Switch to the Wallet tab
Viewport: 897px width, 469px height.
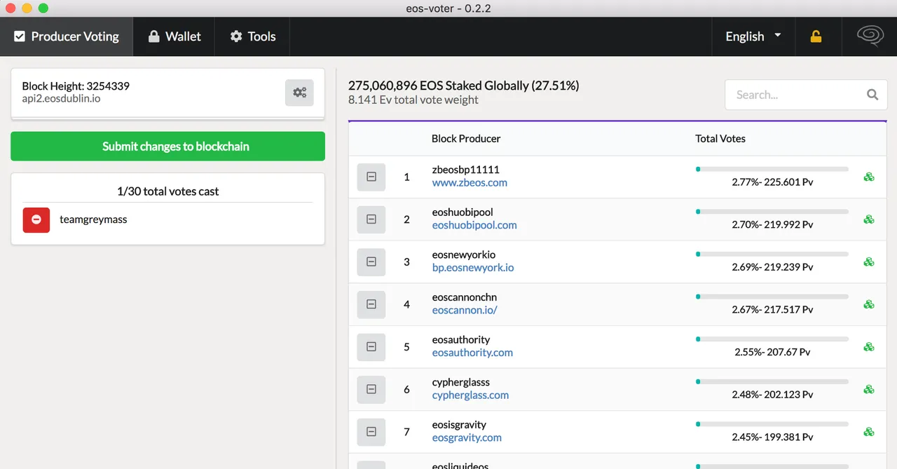coord(174,36)
